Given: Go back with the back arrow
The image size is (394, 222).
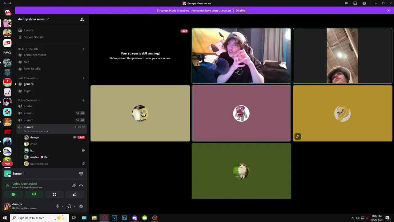Looking at the screenshot, I should coord(4,3).
